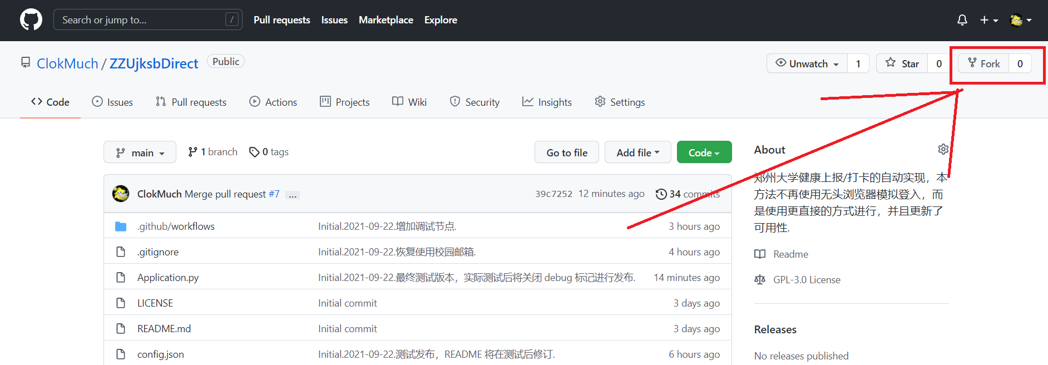Expand the Unwatch dropdown
Viewport: 1048px width, 365px height.
807,63
